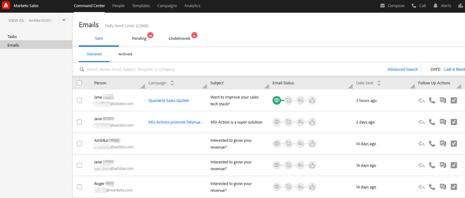Click follow-up reply icon in Roger row
The width and height of the screenshot is (465, 198).
[421, 187]
